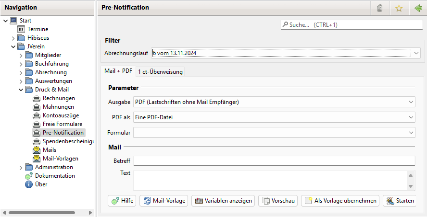Switch to the 1 ct-Überweisung tab

160,71
